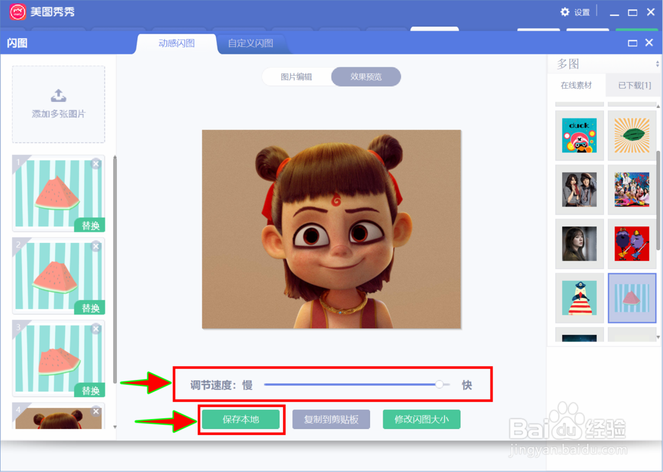Replace image in frame 1 via 替换
Screen dimensions: 663x472
coord(90,226)
